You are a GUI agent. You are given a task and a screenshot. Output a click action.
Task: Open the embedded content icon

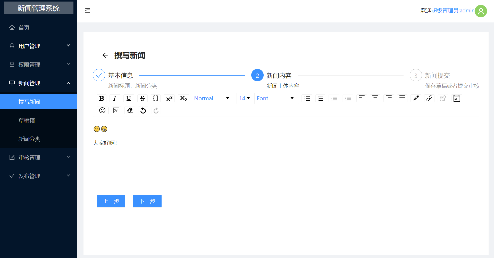pyautogui.click(x=457, y=98)
